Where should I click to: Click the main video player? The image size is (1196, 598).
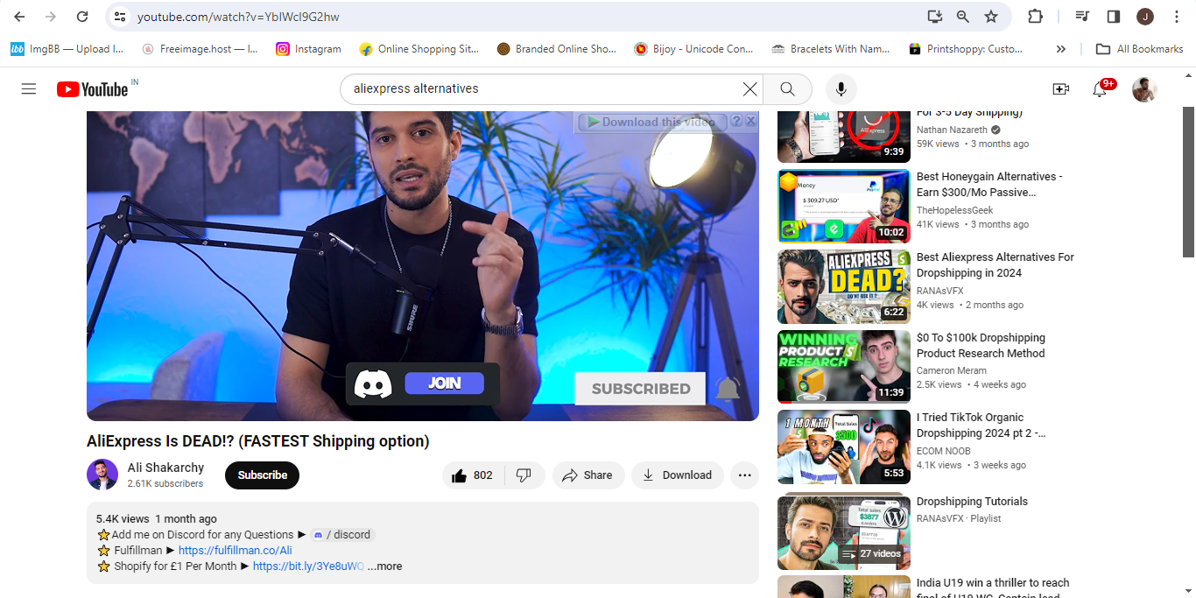click(x=423, y=266)
